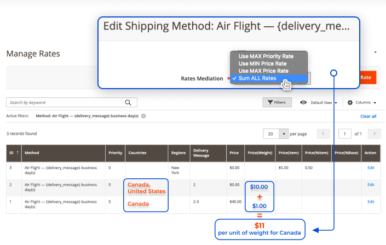This screenshot has height=245, width=386.
Task: Expand the per page count dropdown
Action: pyautogui.click(x=284, y=134)
